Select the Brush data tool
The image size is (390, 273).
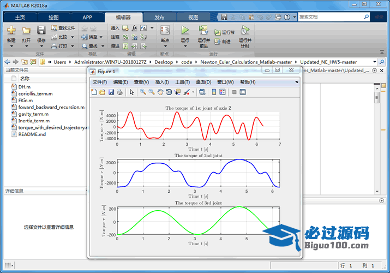tap(187, 92)
